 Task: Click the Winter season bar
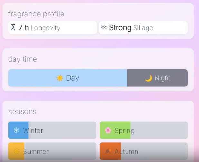[x=52, y=130]
